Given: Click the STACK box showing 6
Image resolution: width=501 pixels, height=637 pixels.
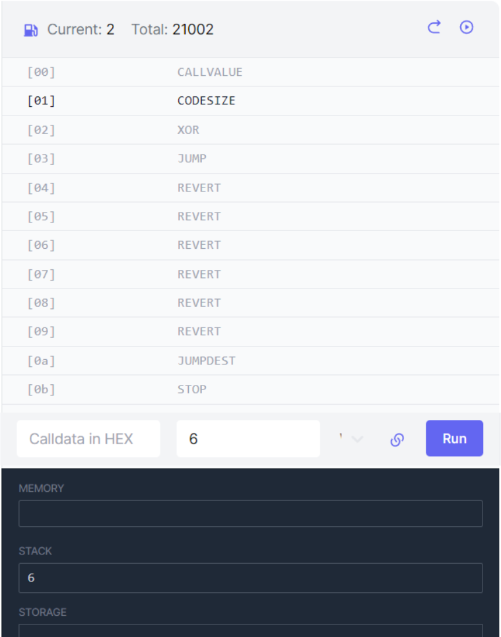Looking at the screenshot, I should [251, 578].
